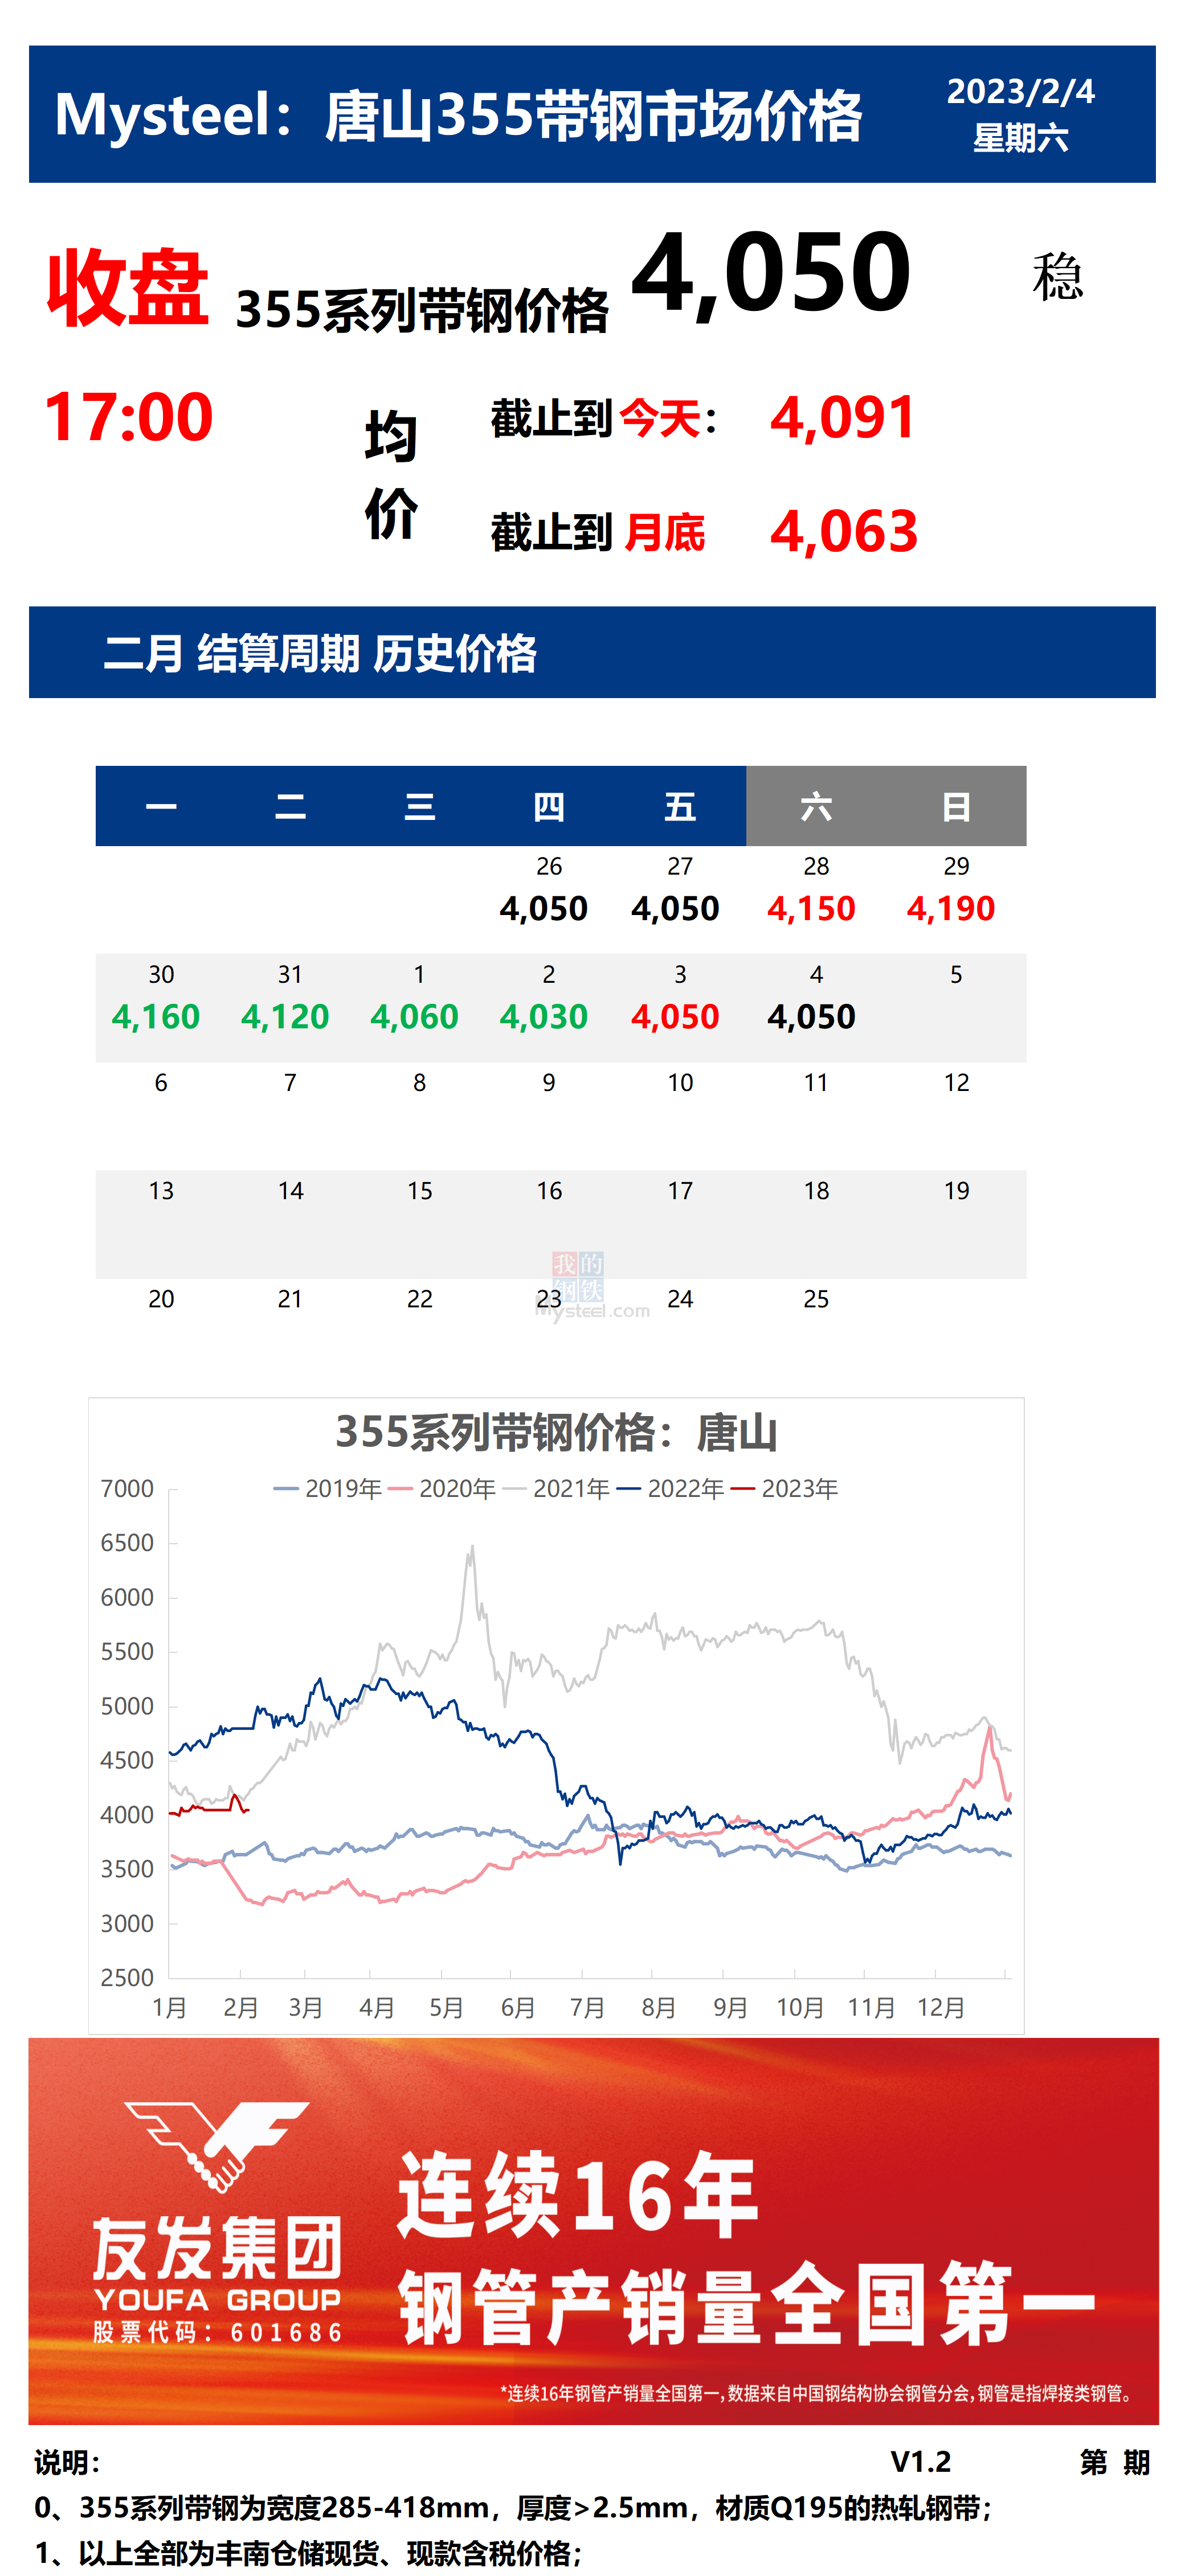1185x2576 pixels.
Task: Click the 一 Monday column header
Action: [161, 807]
